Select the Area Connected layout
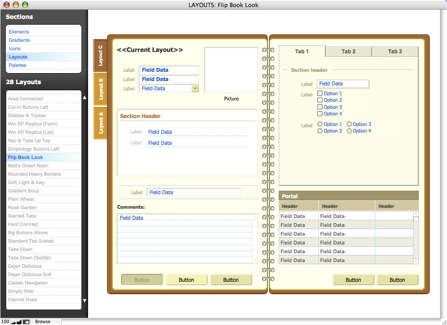The height and width of the screenshot is (325, 447). click(44, 99)
